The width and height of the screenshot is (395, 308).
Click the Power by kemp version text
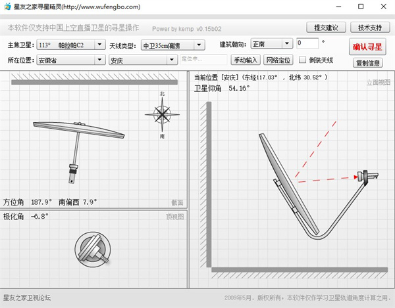point(187,29)
